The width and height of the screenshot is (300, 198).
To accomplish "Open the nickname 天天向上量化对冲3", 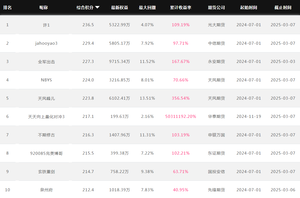I will point(46,117).
